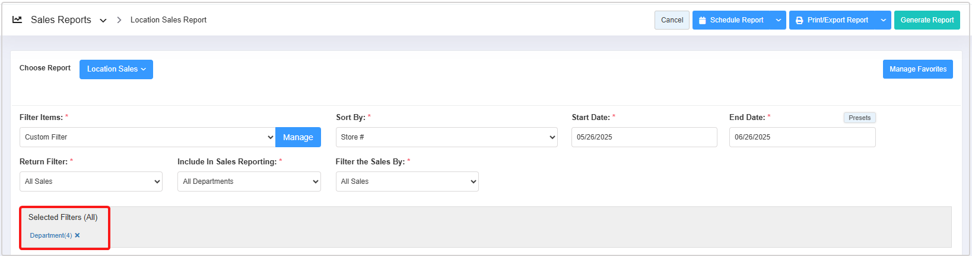
Task: Click the Sales Reports chart icon
Action: tap(17, 20)
